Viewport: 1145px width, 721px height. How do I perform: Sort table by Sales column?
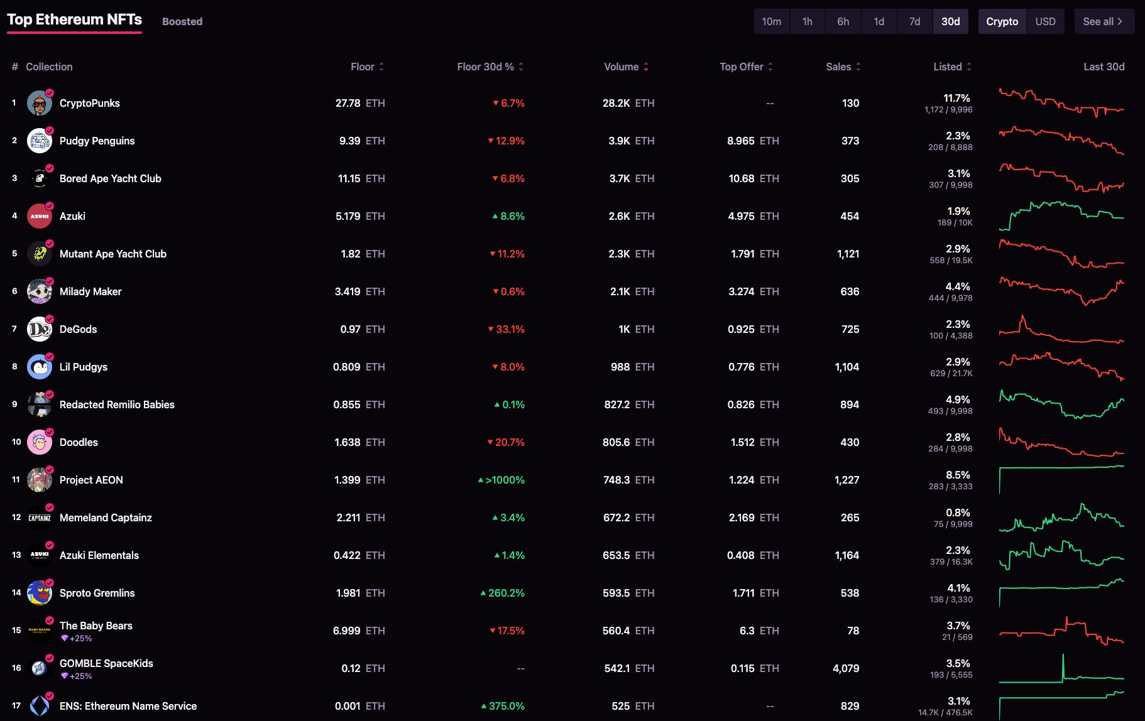pos(843,67)
